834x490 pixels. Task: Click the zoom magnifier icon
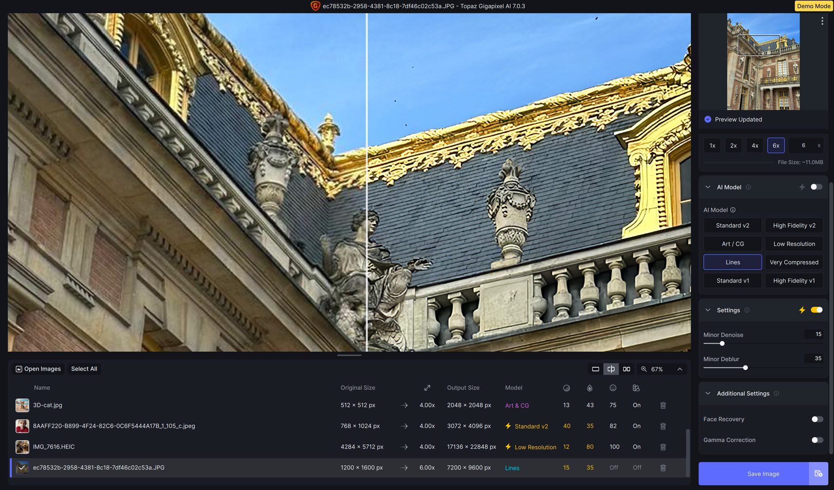point(644,369)
